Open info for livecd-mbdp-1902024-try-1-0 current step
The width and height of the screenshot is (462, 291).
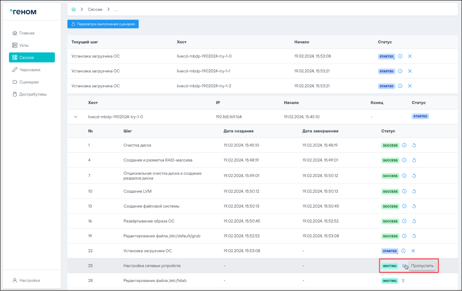point(400,56)
